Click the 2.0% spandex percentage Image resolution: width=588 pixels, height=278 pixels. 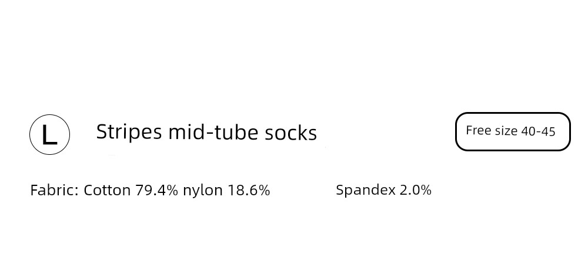point(416,190)
